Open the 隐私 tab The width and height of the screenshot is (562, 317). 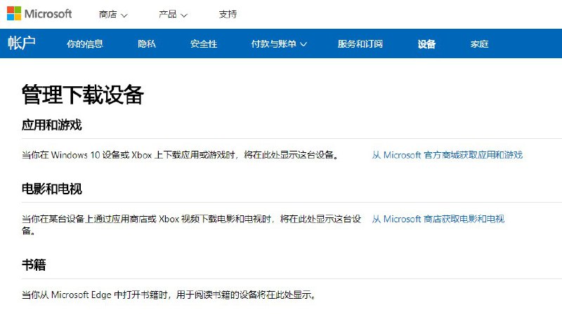(147, 43)
